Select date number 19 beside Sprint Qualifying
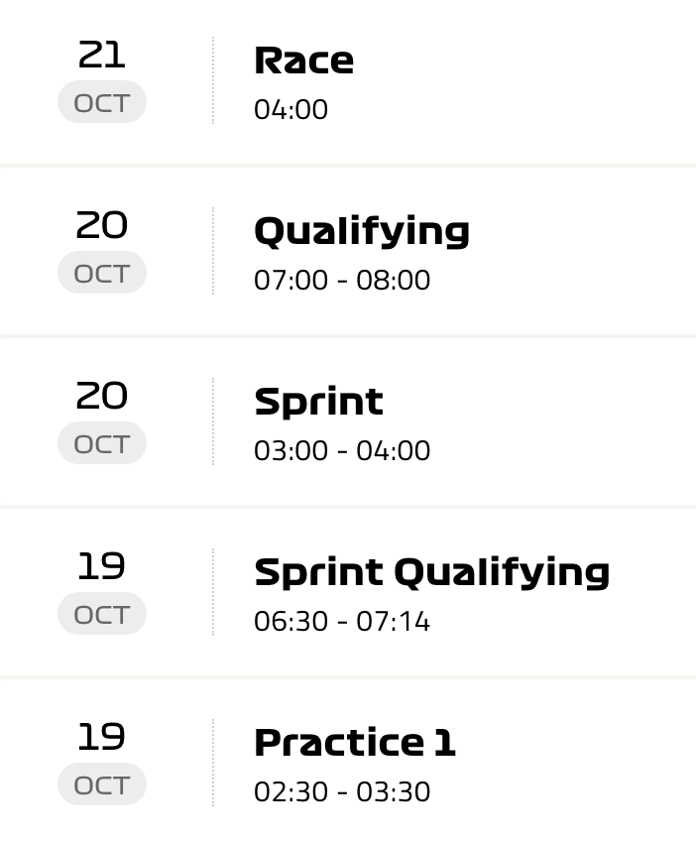The image size is (696, 841). pyautogui.click(x=102, y=567)
